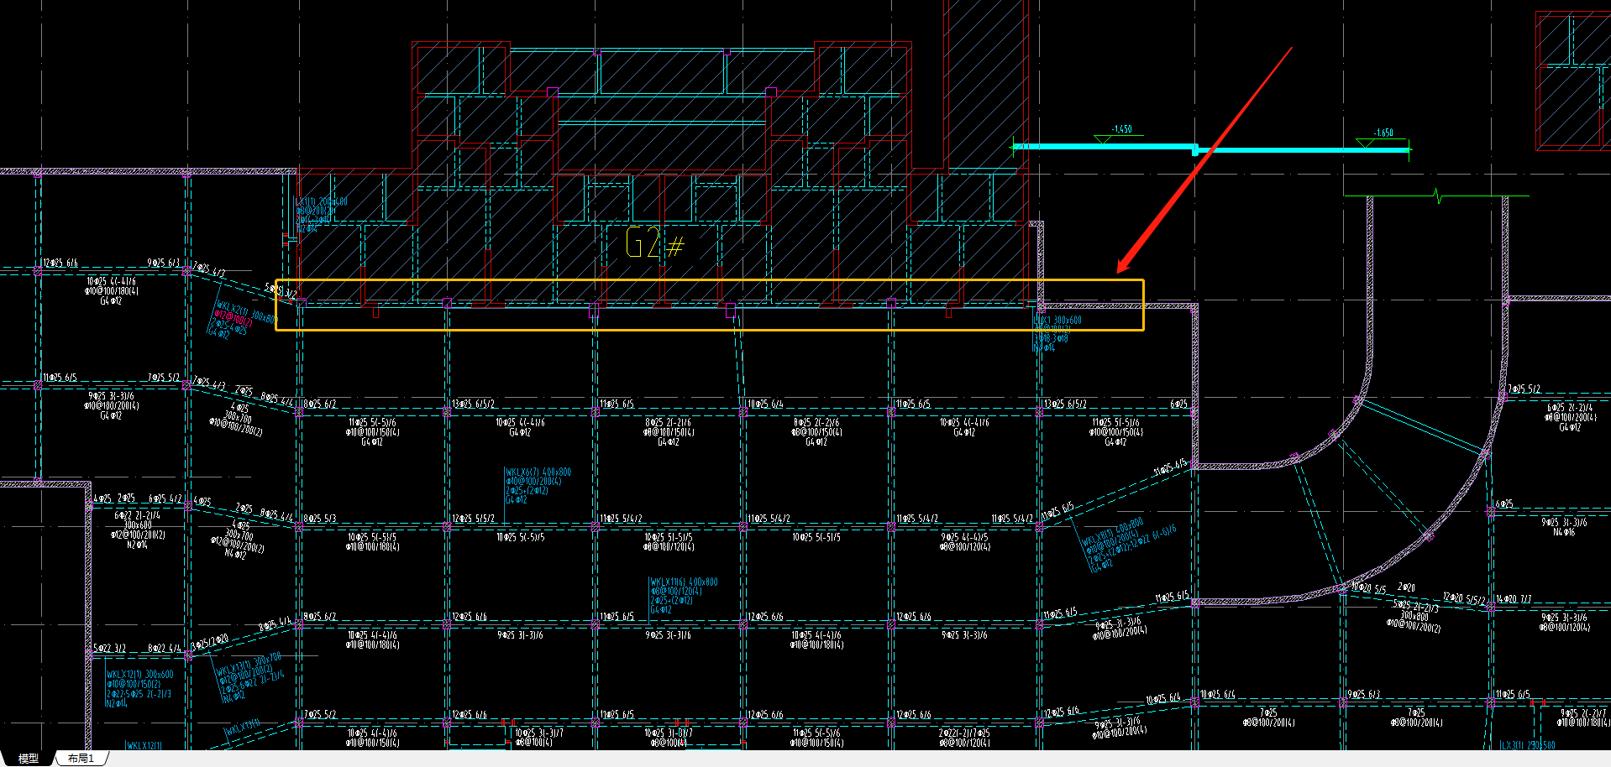
Task: Select the green break-line symbol
Action: 1438,196
